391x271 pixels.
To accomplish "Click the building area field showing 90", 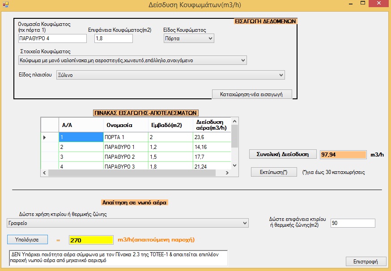I will click(353, 223).
